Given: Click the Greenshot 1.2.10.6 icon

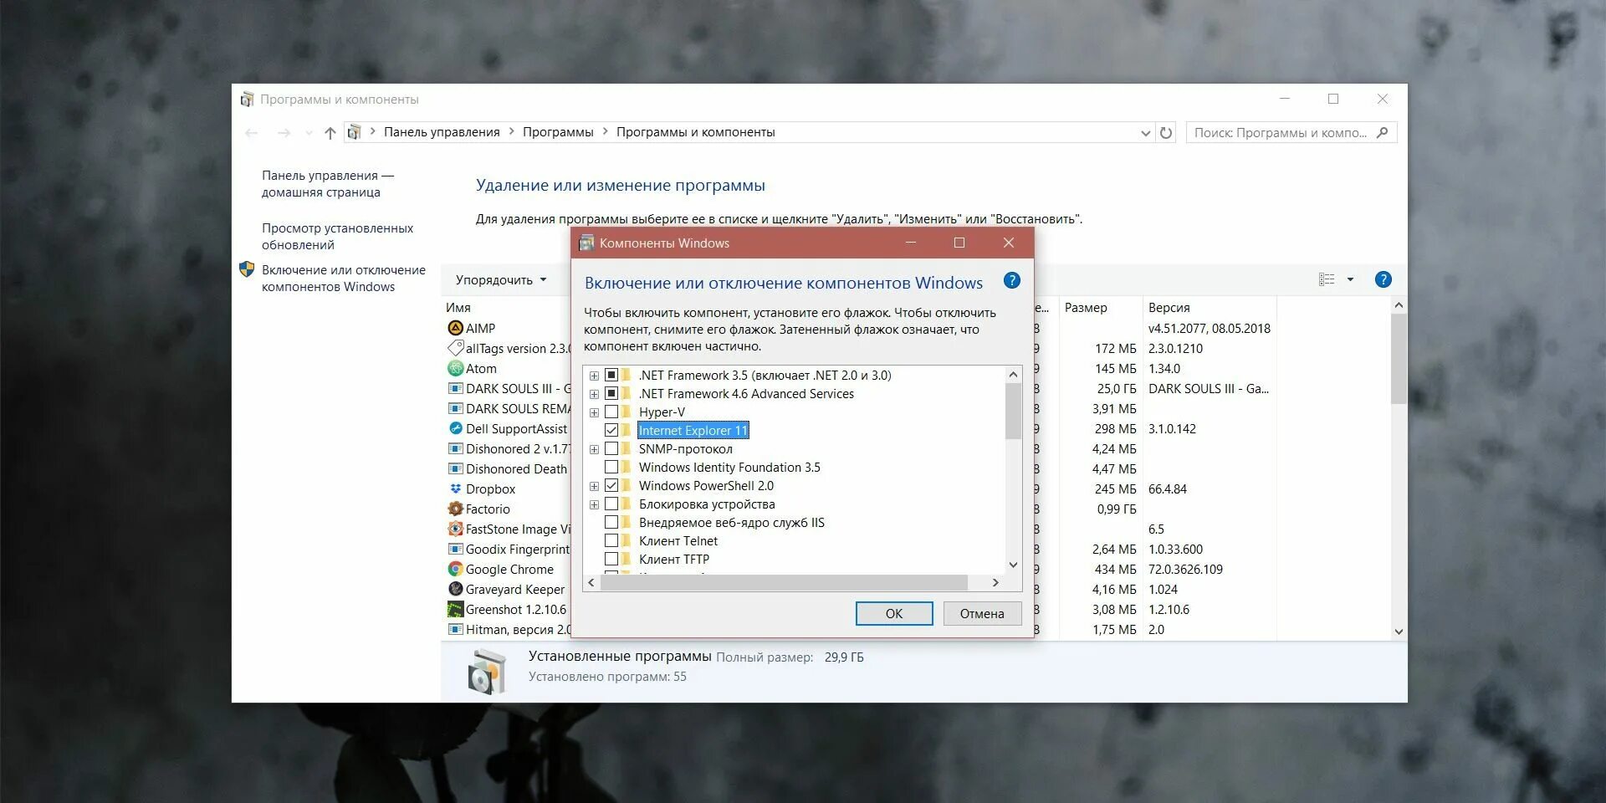Looking at the screenshot, I should pos(455,609).
